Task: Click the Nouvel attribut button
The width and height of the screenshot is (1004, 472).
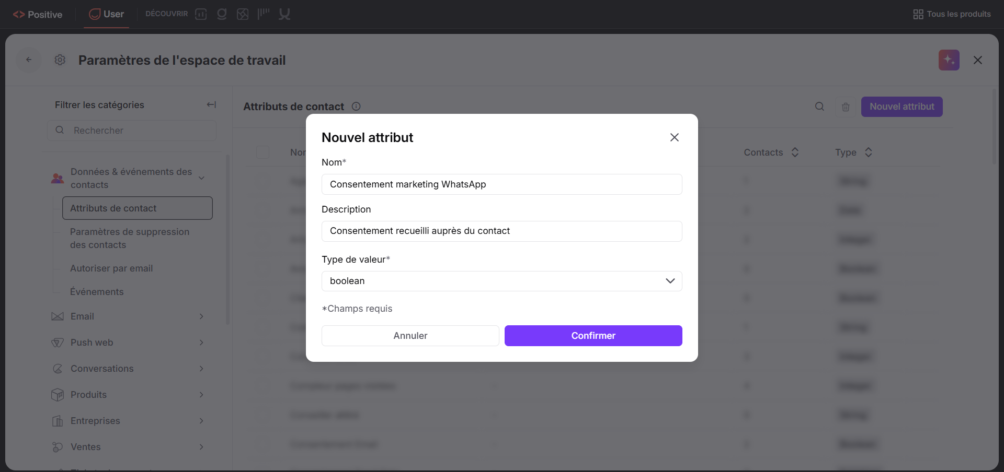Action: point(902,107)
